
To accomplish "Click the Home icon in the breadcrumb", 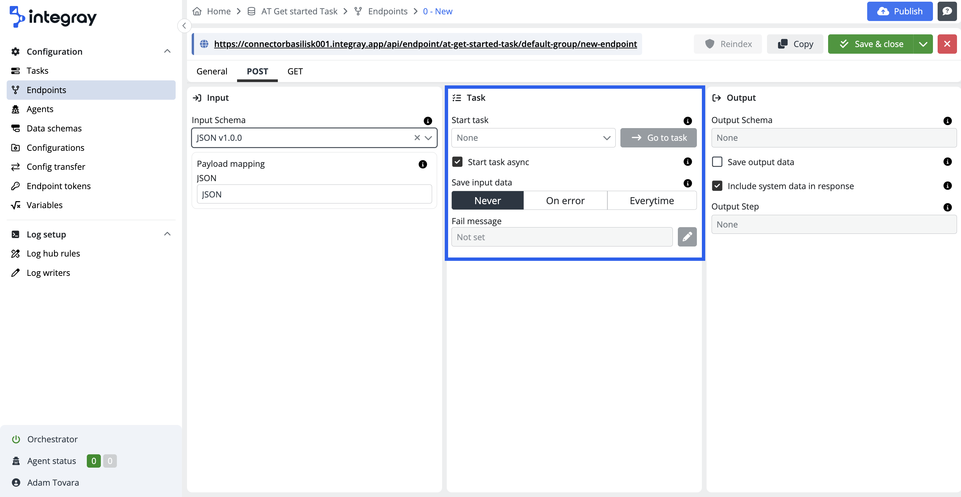I will [x=197, y=11].
